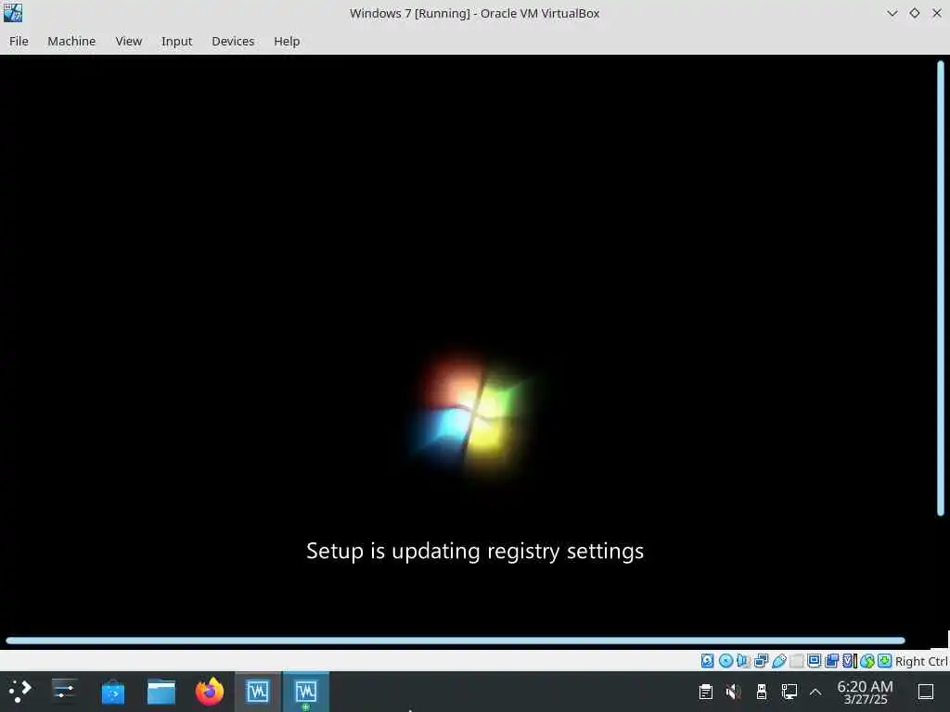
Task: Open System Settings from the taskbar
Action: (64, 692)
